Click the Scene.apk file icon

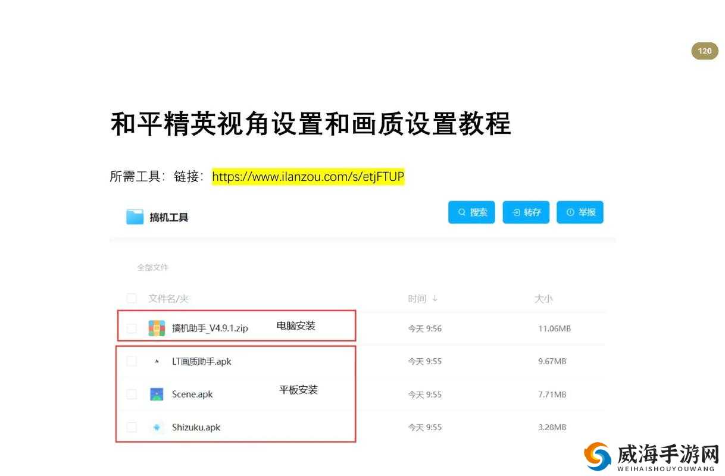click(157, 394)
